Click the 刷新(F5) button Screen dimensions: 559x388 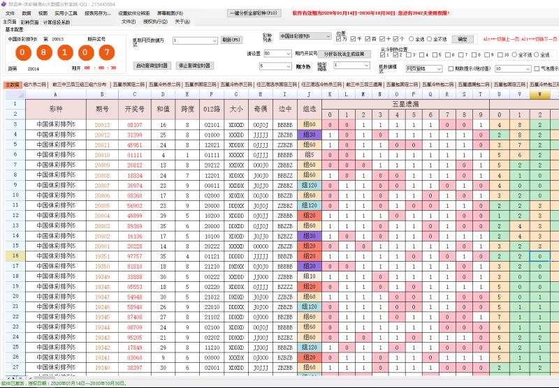click(x=231, y=40)
